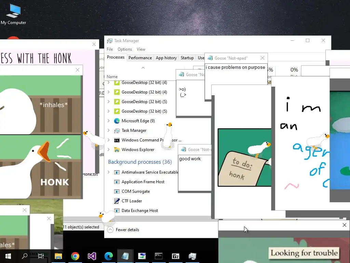This screenshot has width=350, height=263.
Task: Select the Application Frame Host row text
Action: tap(143, 182)
